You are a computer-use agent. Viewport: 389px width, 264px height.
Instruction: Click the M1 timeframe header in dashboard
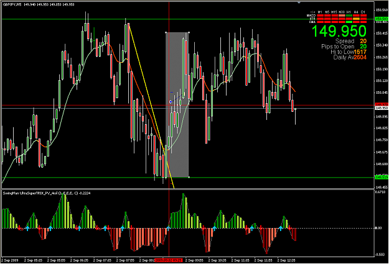pos(320,12)
